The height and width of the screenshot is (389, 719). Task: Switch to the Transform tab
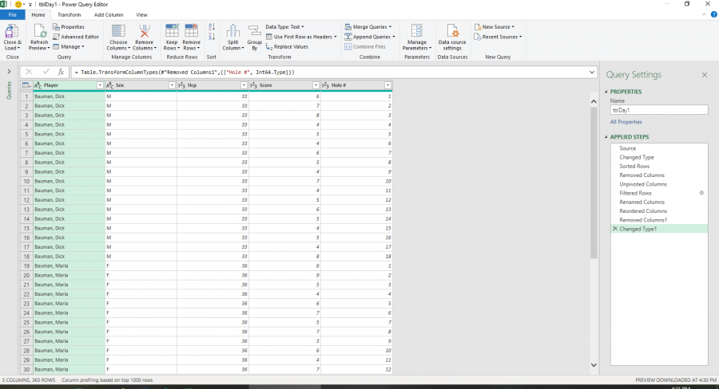(70, 14)
